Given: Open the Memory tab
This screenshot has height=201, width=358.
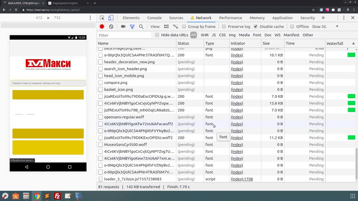Looking at the screenshot, I should pyautogui.click(x=257, y=18).
